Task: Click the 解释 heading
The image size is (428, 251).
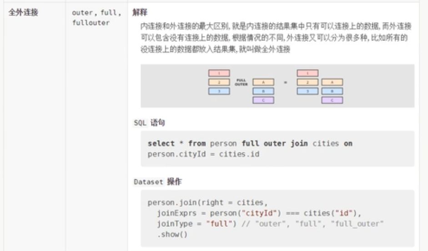Action: pyautogui.click(x=140, y=12)
